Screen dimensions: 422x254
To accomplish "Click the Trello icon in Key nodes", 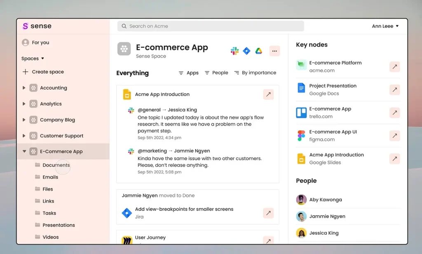I will coord(301,113).
